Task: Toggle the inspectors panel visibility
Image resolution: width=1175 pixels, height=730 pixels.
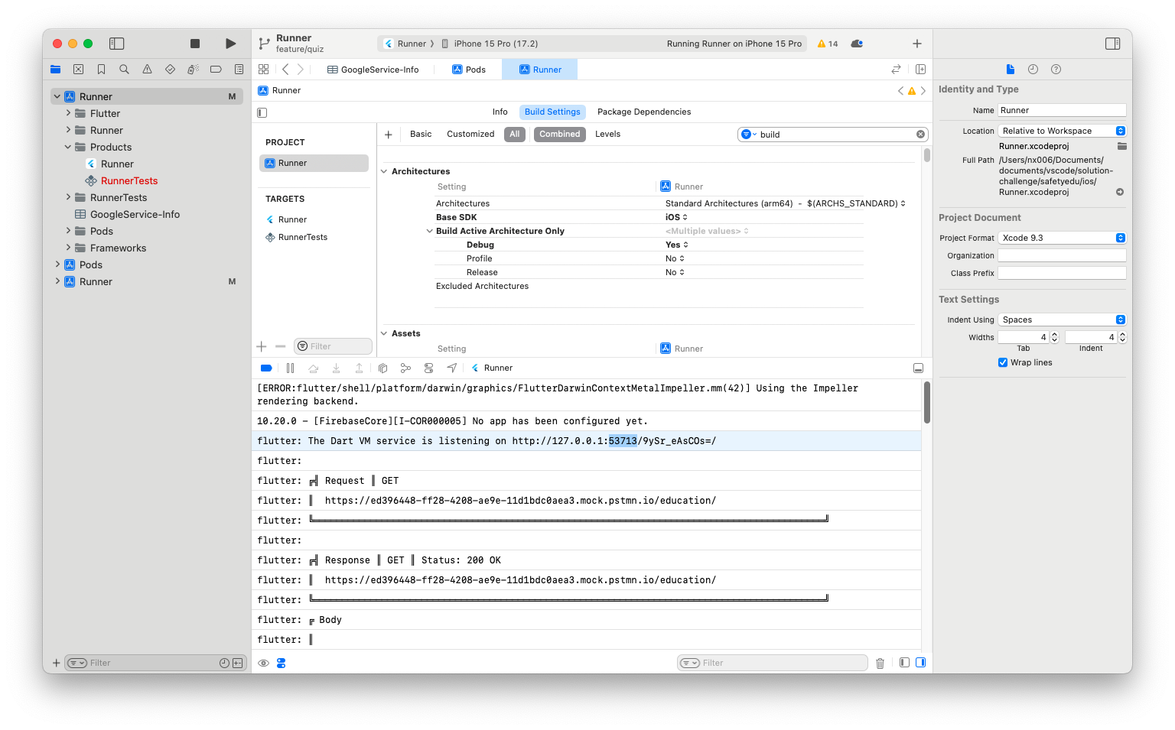Action: [1113, 44]
